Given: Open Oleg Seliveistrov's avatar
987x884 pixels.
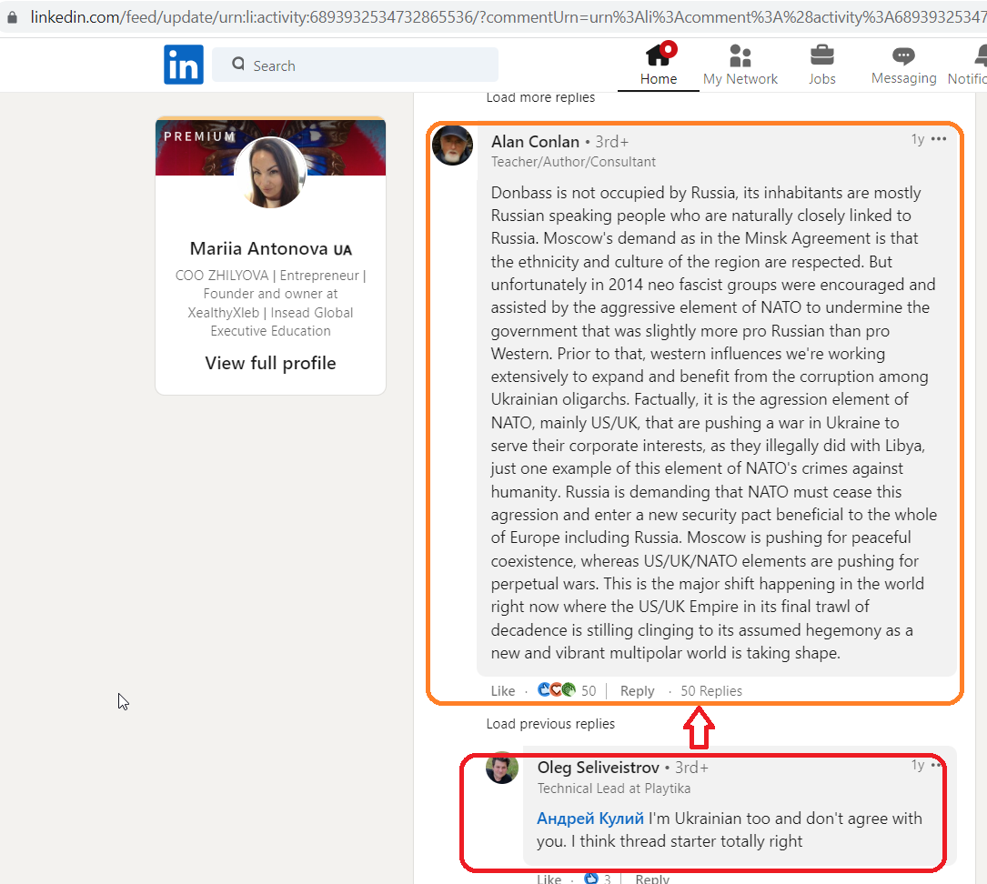Looking at the screenshot, I should [502, 768].
